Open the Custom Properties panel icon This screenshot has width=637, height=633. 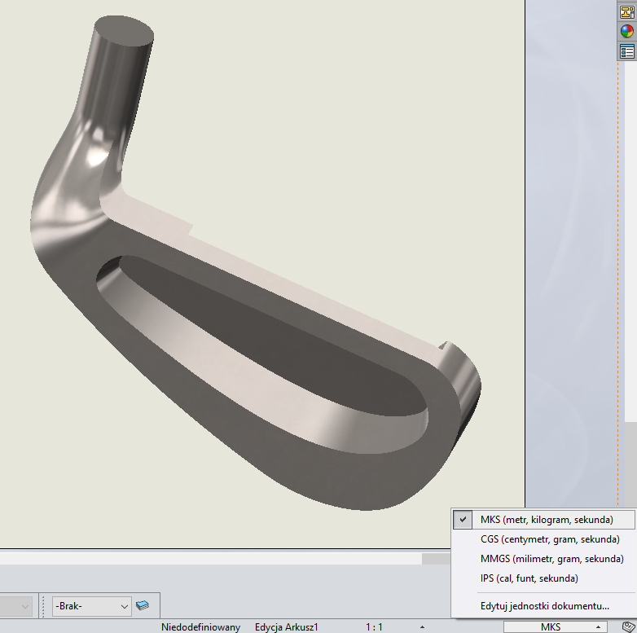pyautogui.click(x=626, y=51)
